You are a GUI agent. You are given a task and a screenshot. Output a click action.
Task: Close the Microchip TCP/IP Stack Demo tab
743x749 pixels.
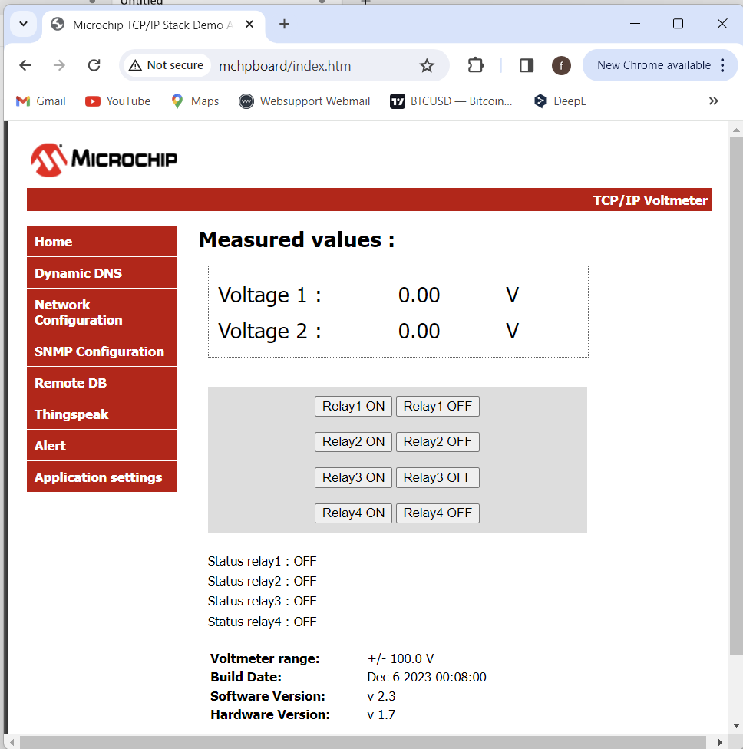pyautogui.click(x=249, y=25)
